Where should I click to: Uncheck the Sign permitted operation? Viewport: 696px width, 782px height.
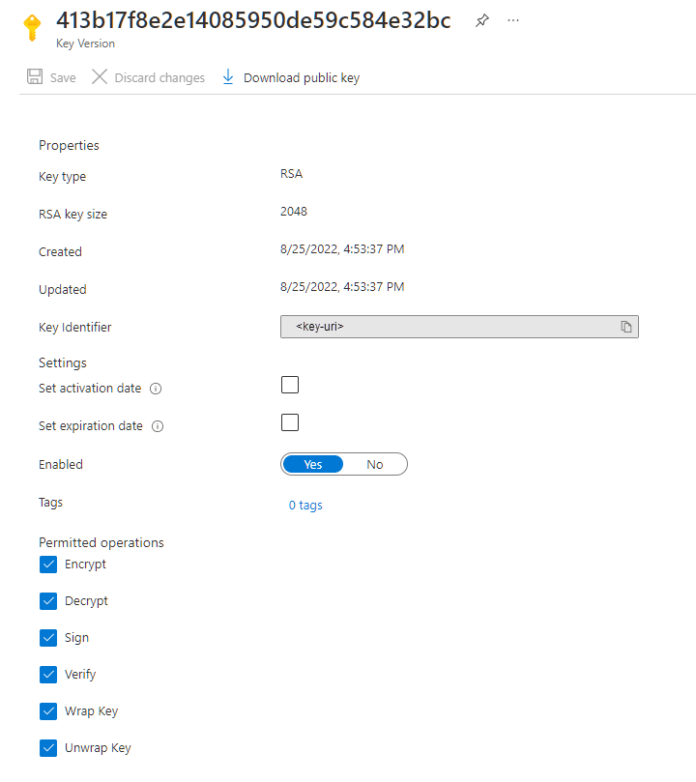pos(48,637)
